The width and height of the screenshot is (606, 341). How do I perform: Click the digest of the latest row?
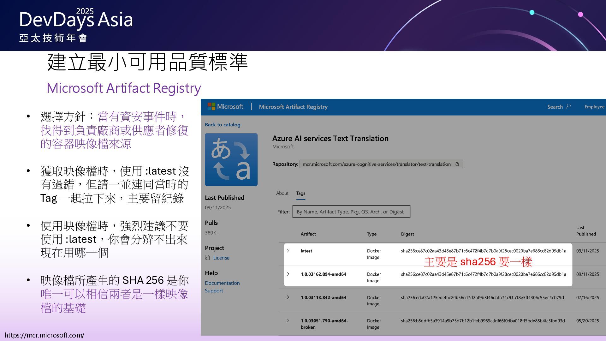pyautogui.click(x=484, y=251)
